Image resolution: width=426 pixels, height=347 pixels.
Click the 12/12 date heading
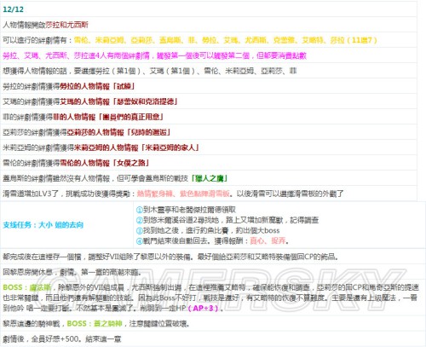[13, 9]
